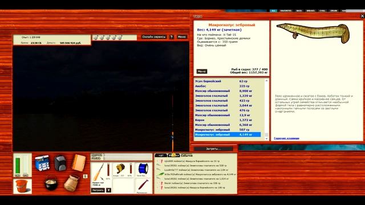365x205 pixels.
Task: Click the game time 23:30 Сб
Action: tap(36, 43)
